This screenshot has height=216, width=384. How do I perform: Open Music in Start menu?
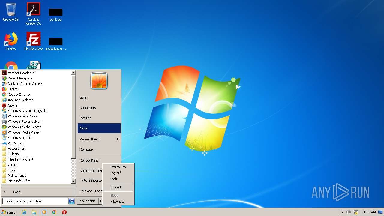pos(99,128)
